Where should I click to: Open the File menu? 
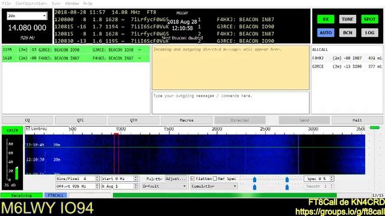[x=7, y=4]
